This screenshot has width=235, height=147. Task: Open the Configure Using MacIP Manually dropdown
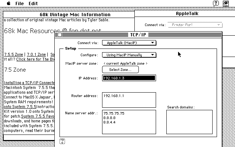coord(129,55)
